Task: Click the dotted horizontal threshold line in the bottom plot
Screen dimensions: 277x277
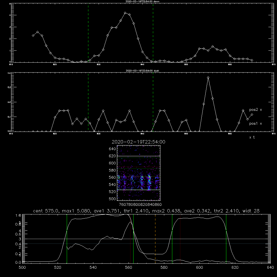Action: [x=146, y=243]
